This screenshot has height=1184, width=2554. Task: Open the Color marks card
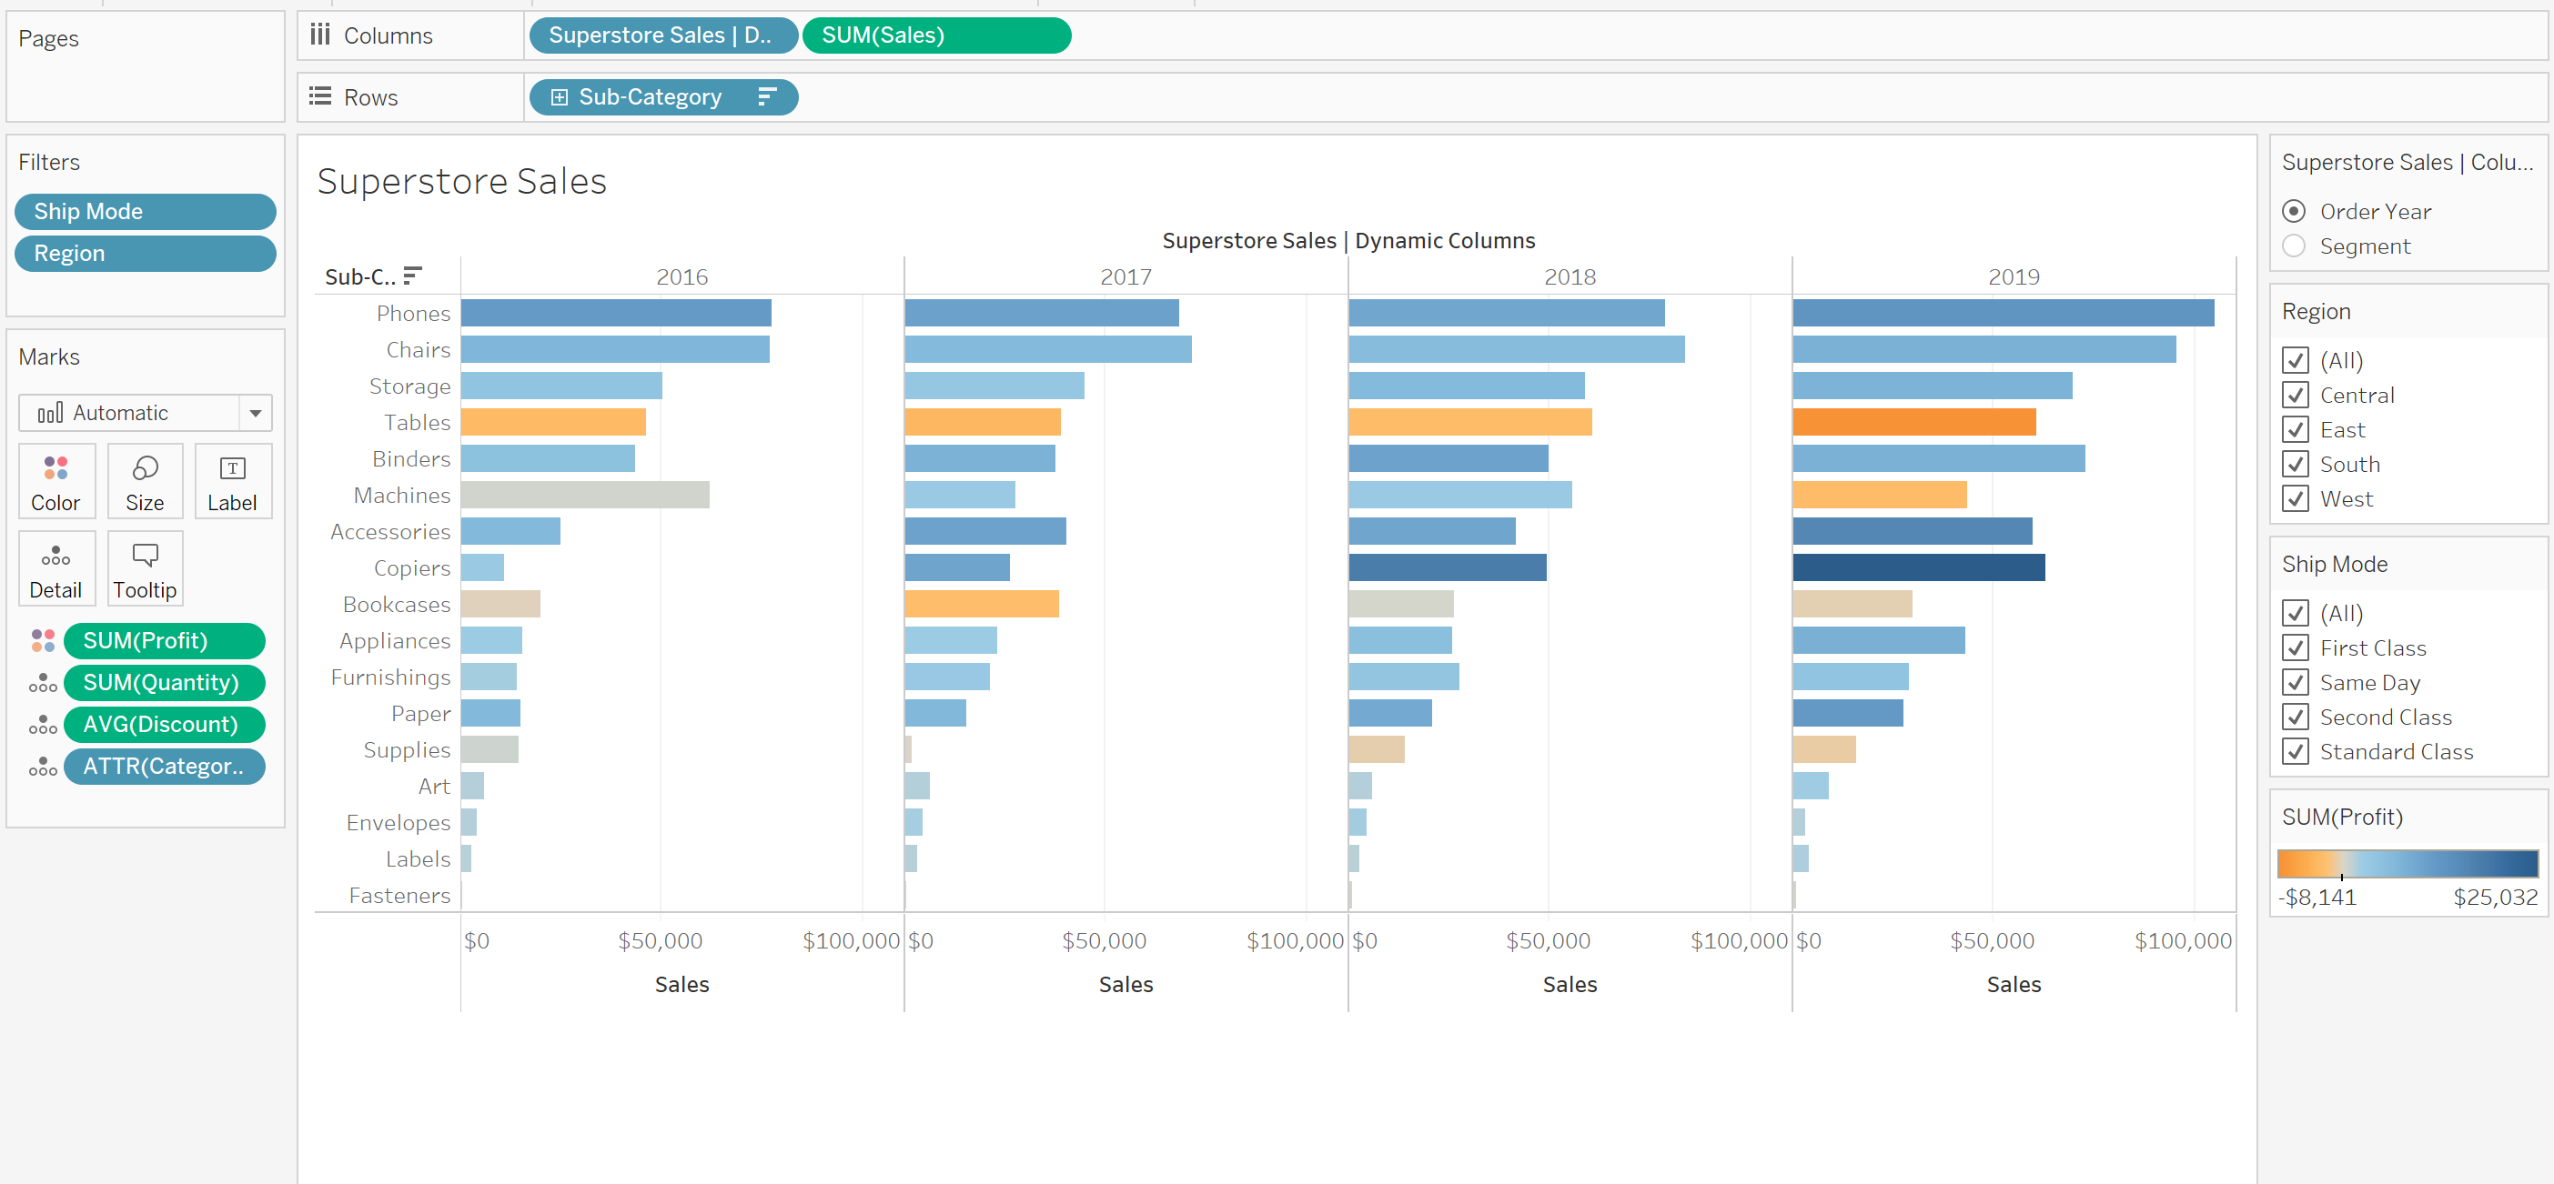point(56,482)
